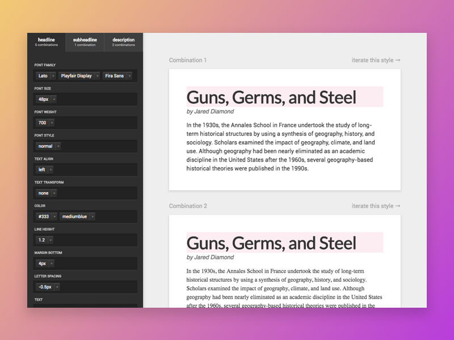Click into the Text Align input field
Viewport: 454px width, 340px height.
tap(85, 169)
